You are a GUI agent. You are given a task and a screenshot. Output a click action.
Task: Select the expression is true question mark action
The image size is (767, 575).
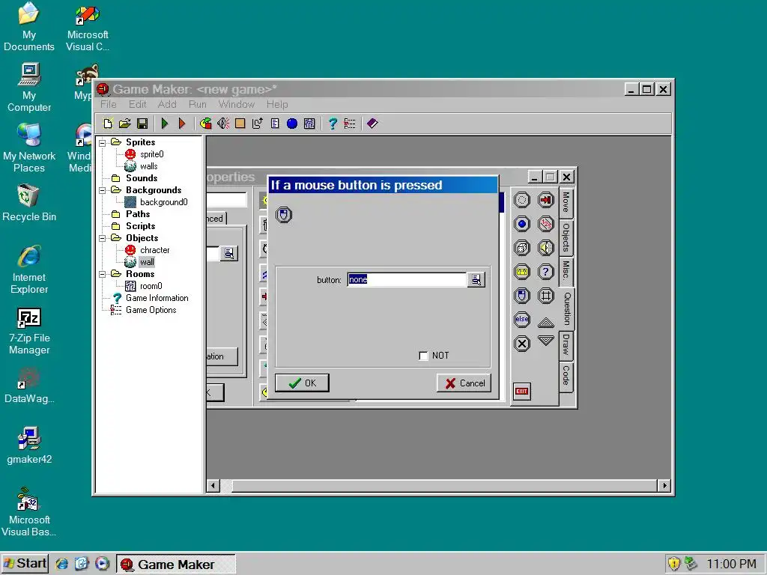click(546, 272)
